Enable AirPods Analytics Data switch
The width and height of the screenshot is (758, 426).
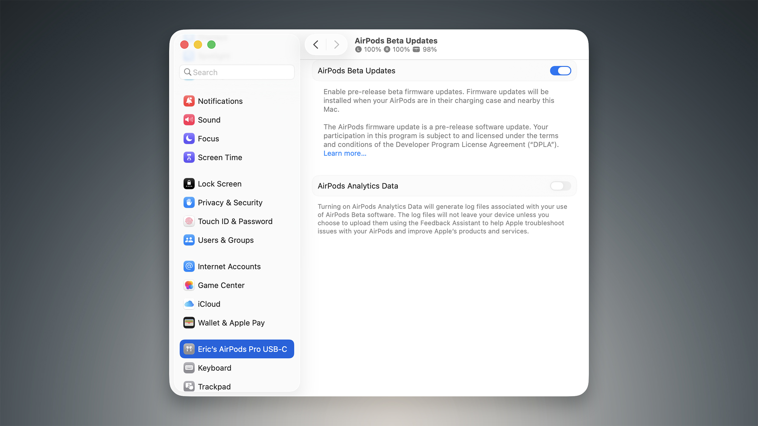point(560,186)
